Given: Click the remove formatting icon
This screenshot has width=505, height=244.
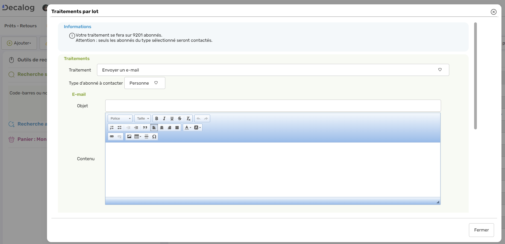Looking at the screenshot, I should [x=188, y=118].
